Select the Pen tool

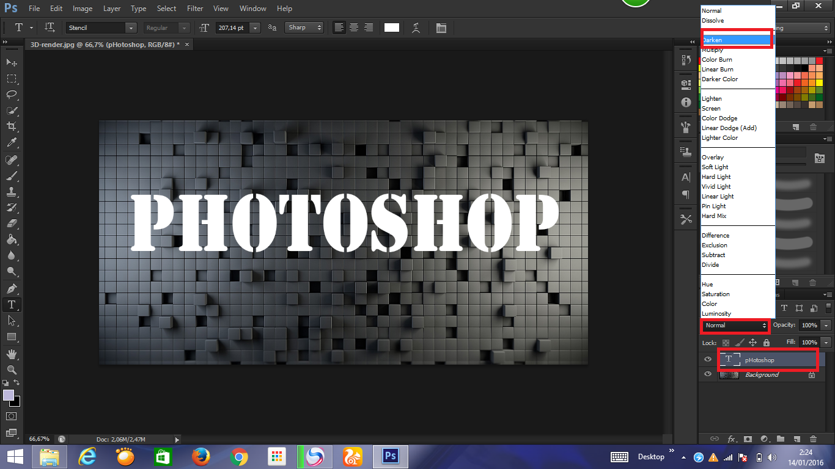click(12, 288)
